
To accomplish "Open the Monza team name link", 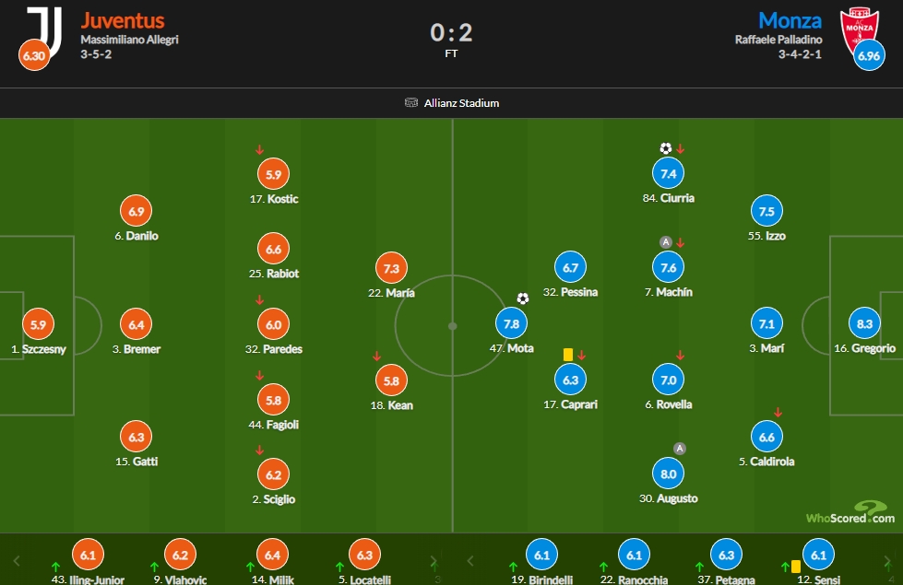I will 790,20.
